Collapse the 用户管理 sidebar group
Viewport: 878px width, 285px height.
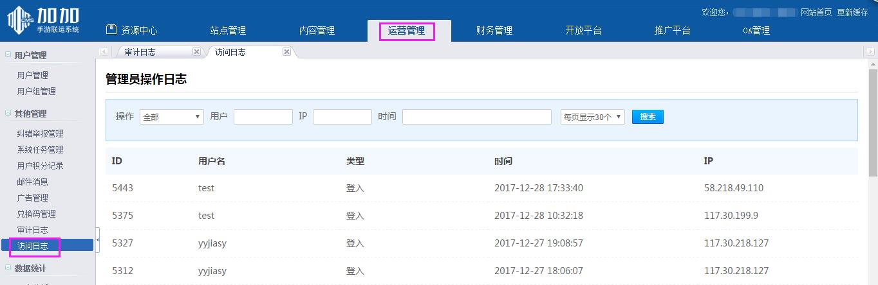click(x=8, y=55)
